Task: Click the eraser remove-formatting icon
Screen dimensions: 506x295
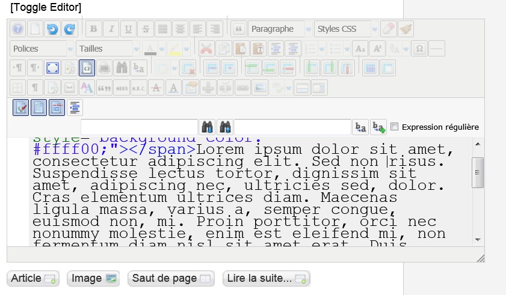Action: tap(389, 29)
